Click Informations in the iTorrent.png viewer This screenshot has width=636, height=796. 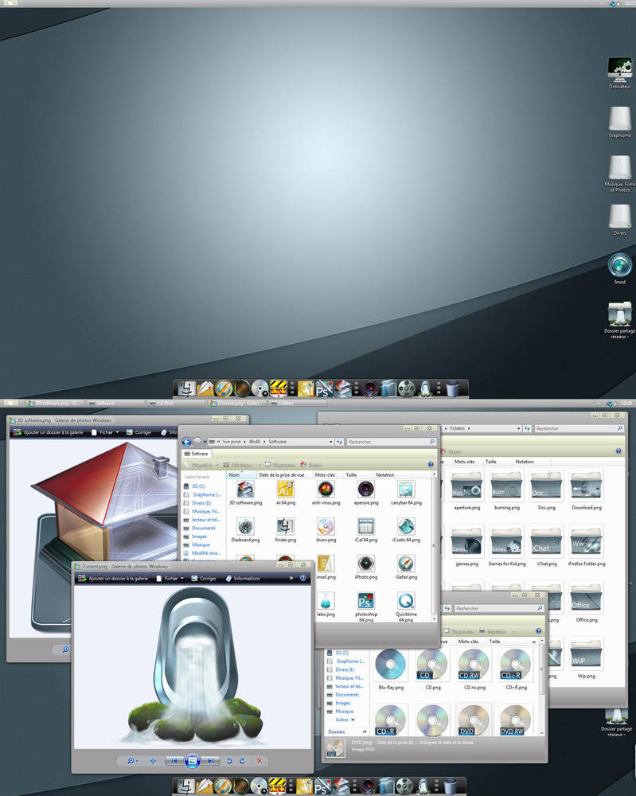[x=242, y=578]
